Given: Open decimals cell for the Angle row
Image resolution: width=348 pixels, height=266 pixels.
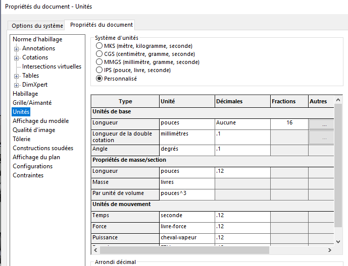Looking at the screenshot, I should (242, 151).
